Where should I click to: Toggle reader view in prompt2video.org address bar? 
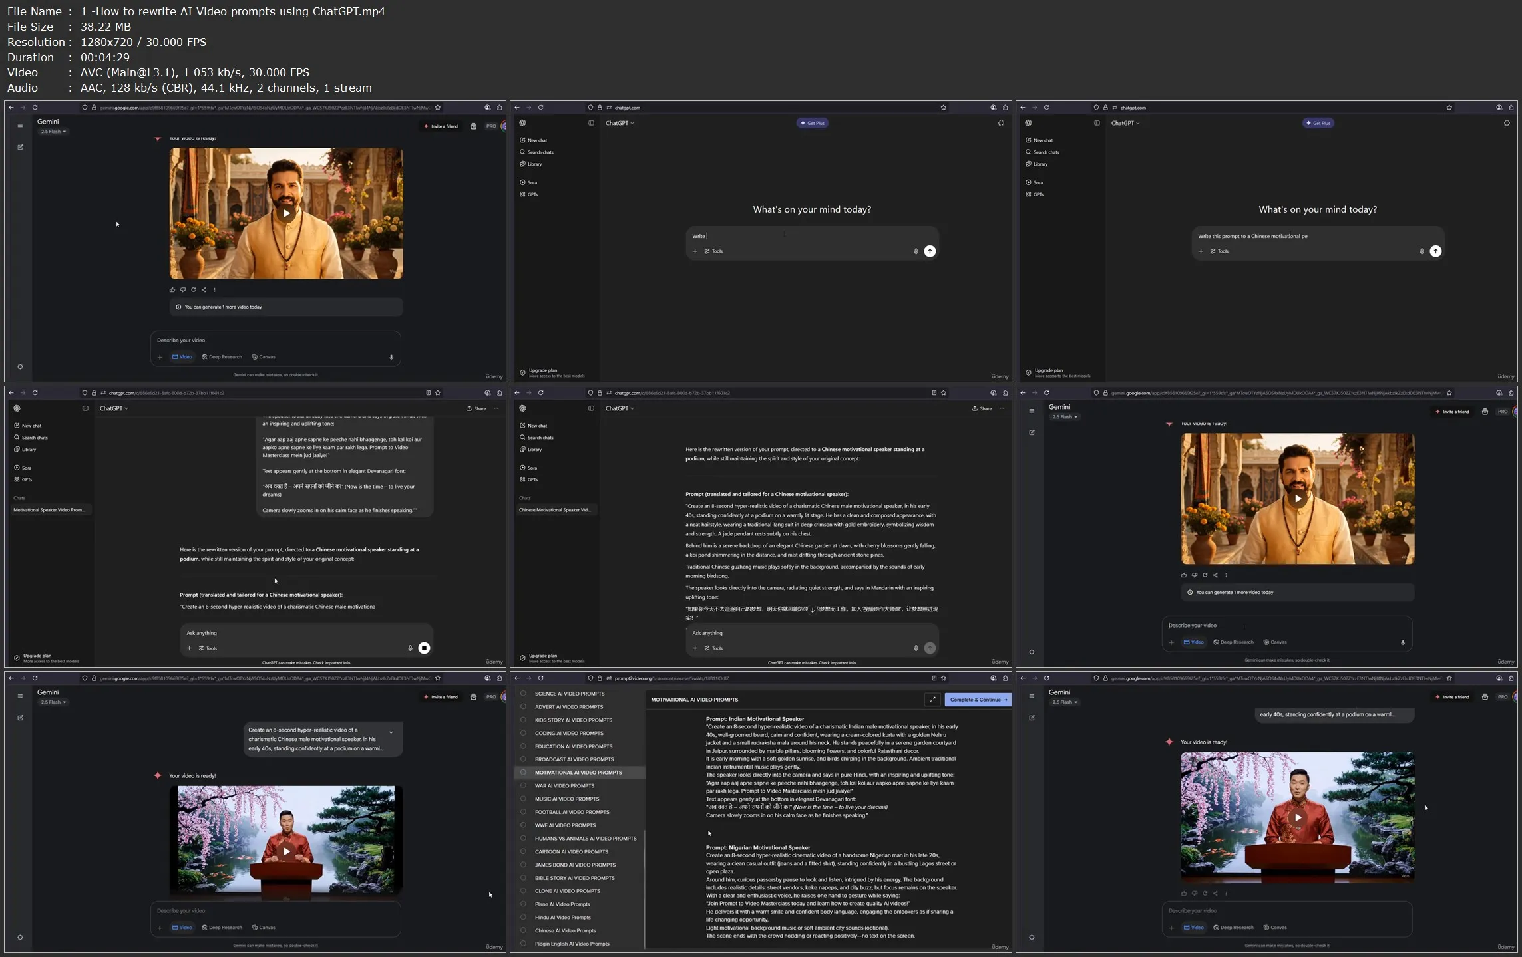934,678
